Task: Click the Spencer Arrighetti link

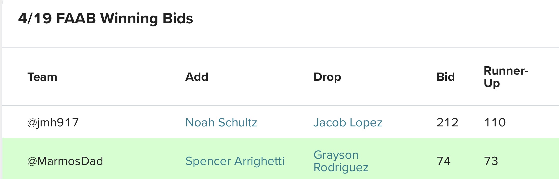Action: (x=235, y=161)
